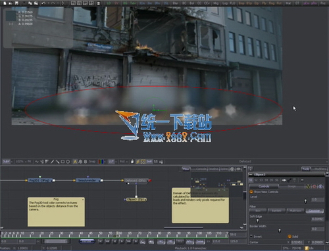Screen dimensions: 329x251
Task: Adjust the Level slider
Action: coord(305,201)
